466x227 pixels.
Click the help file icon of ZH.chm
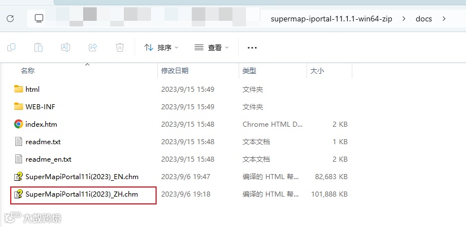(19, 194)
